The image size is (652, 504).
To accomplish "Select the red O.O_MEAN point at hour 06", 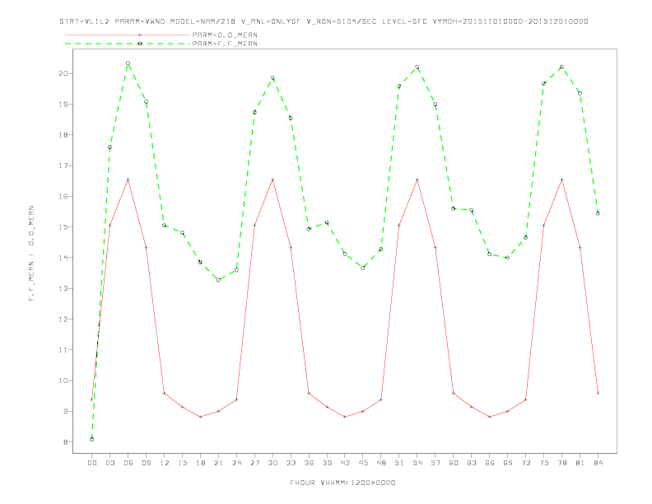I will click(x=128, y=180).
